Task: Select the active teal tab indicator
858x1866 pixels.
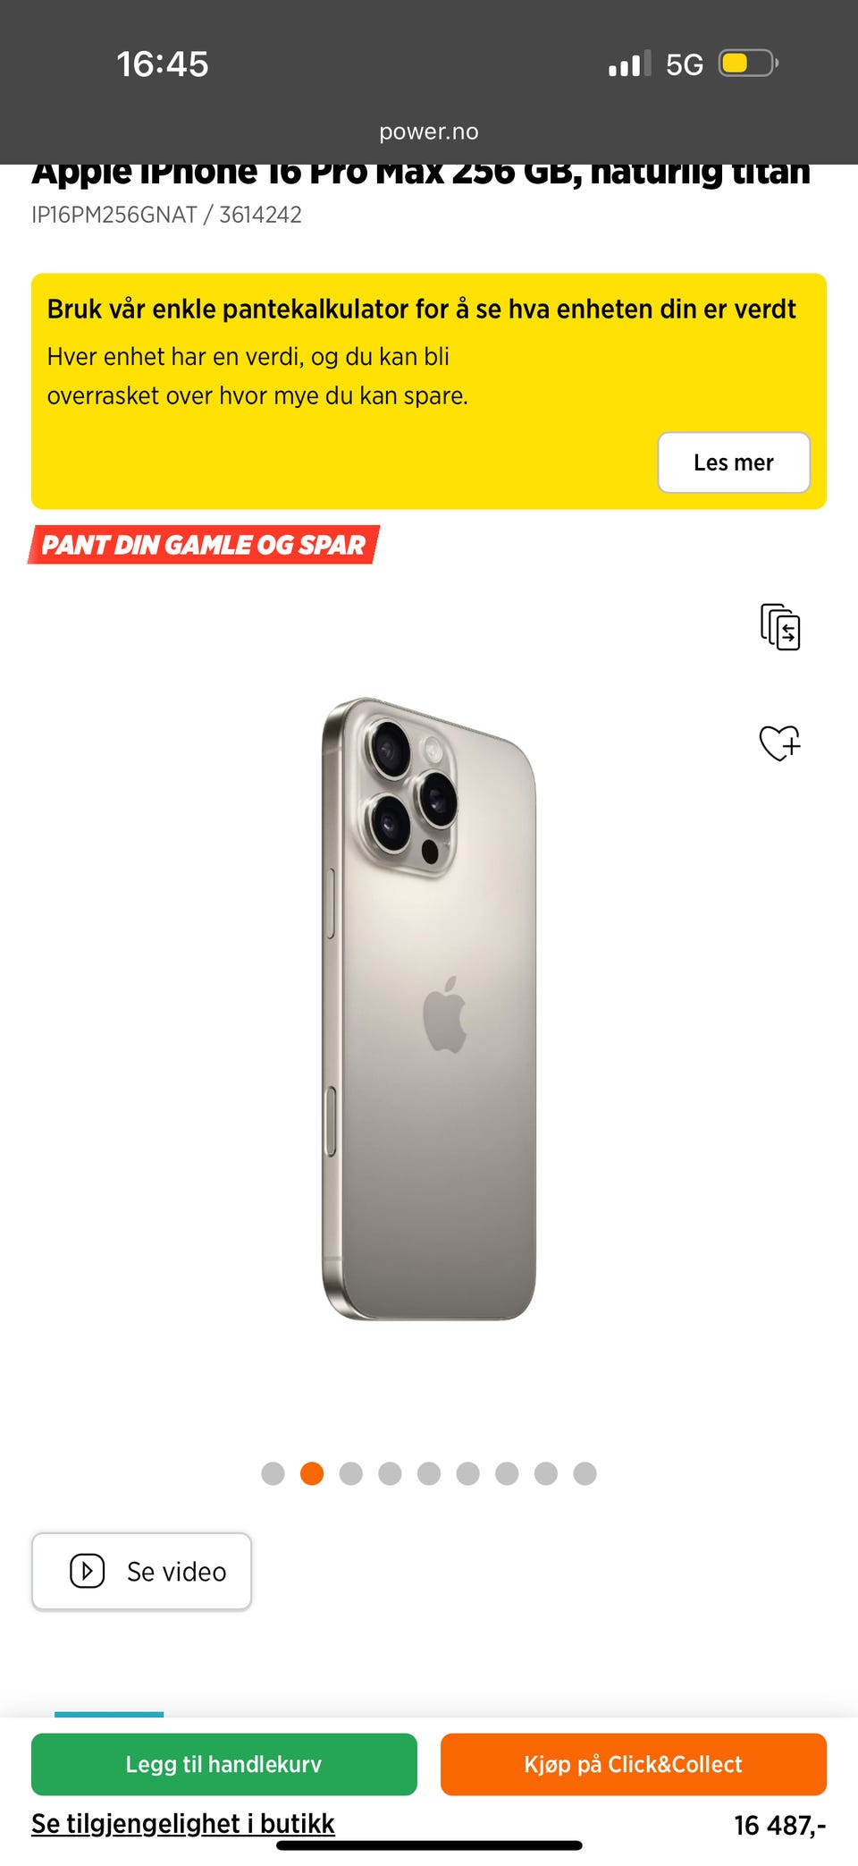Action: (109, 1714)
